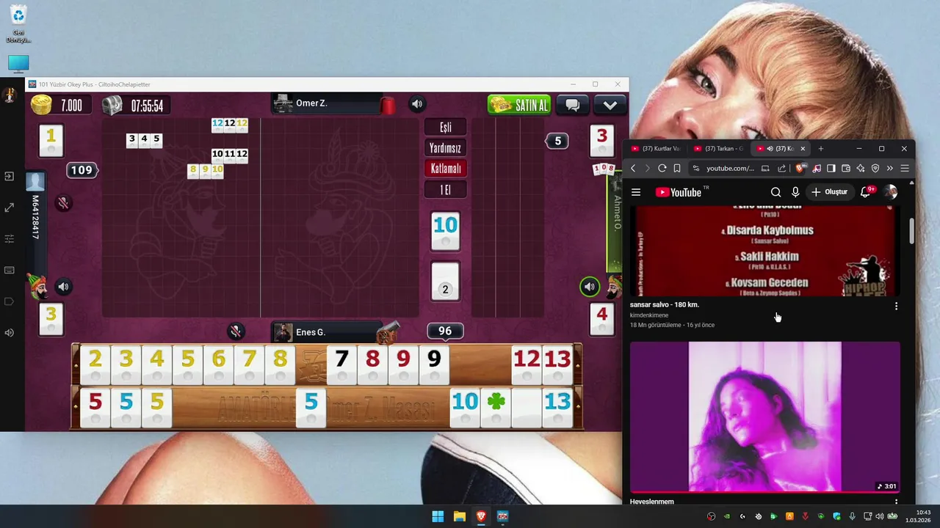
Task: Click the tag icon in emulator sidebar
Action: [10, 301]
